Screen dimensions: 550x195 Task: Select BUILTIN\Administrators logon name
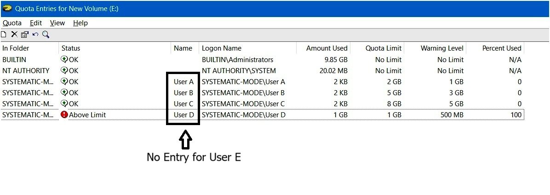(237, 60)
